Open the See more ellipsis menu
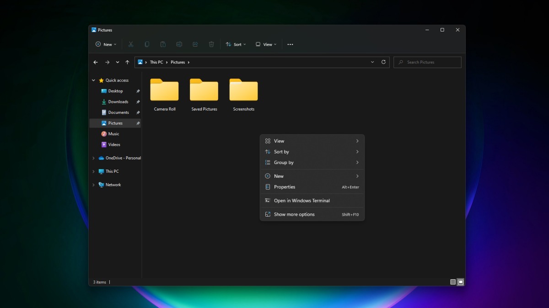Viewport: 549px width, 308px height. [290, 44]
